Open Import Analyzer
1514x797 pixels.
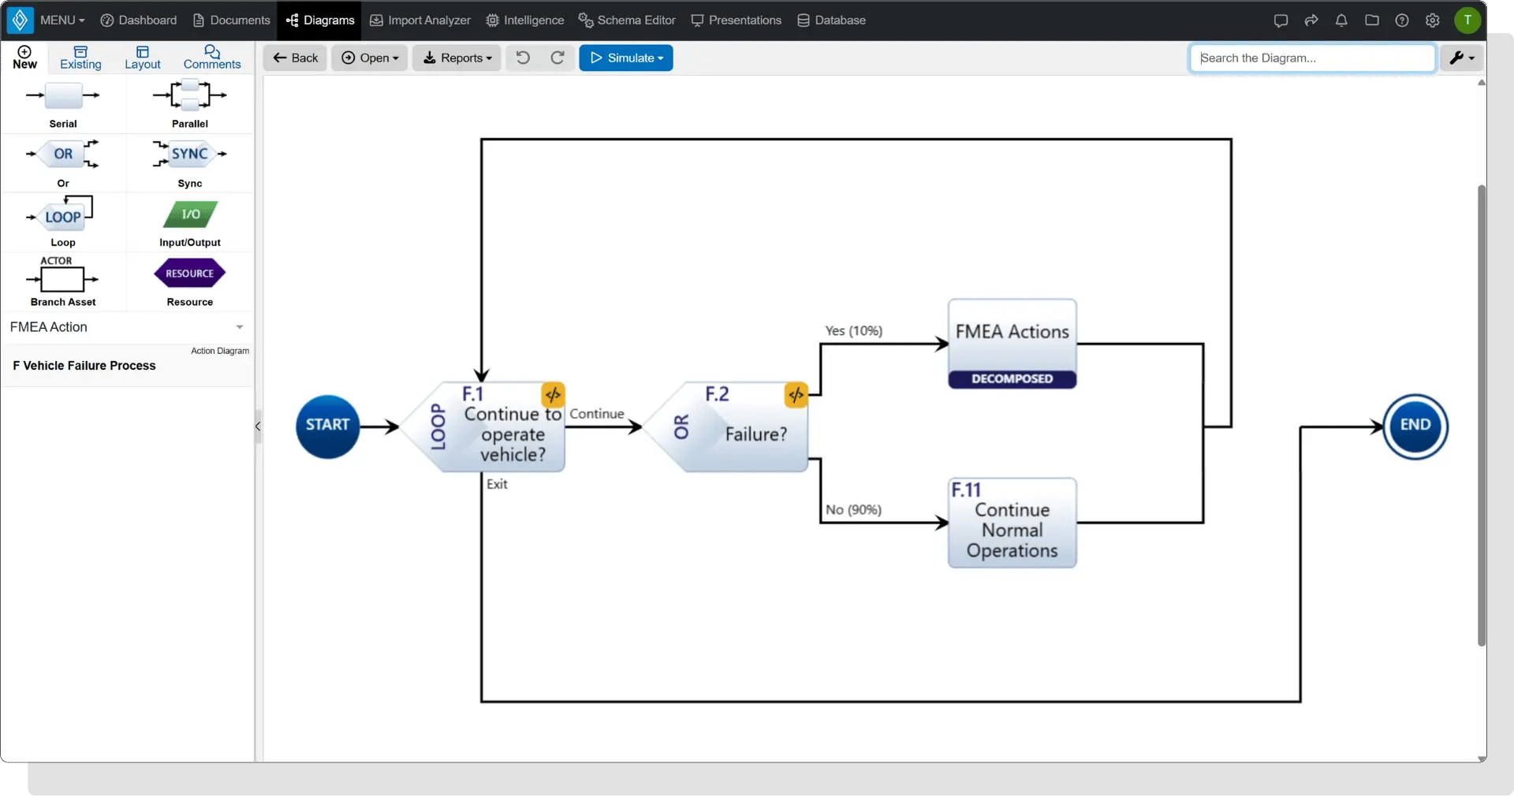coord(420,20)
